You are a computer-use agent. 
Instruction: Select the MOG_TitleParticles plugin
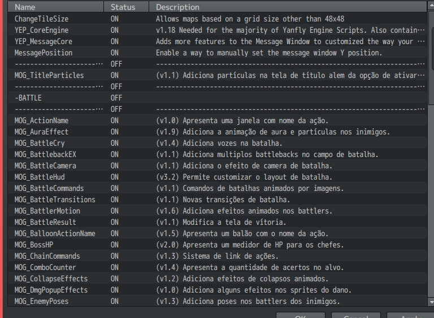[x=217, y=75]
